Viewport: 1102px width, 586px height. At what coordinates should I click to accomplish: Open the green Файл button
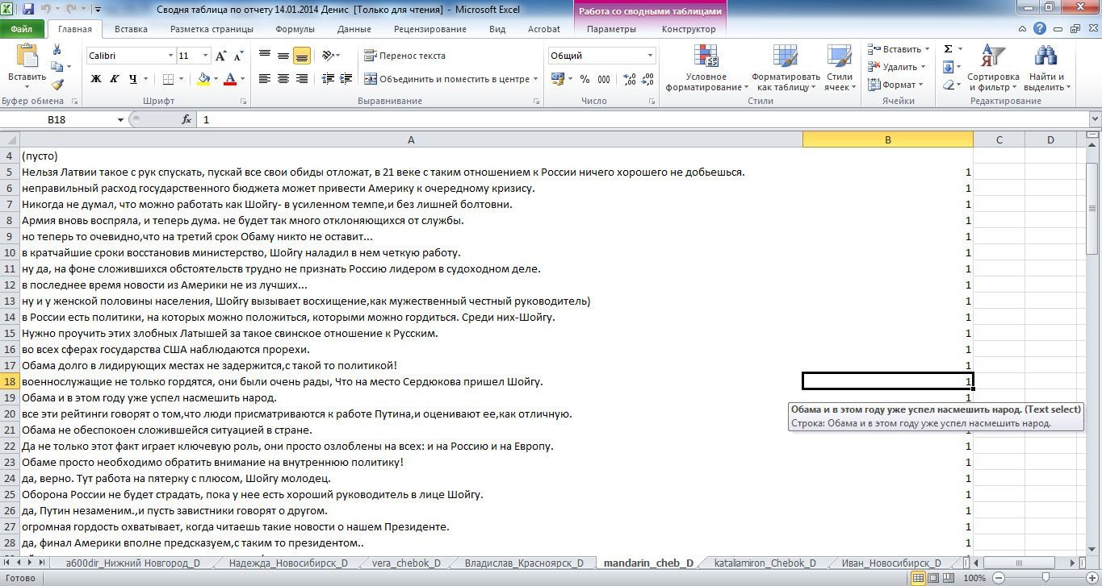[x=22, y=29]
